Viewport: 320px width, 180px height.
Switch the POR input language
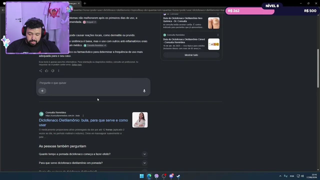click(292, 176)
